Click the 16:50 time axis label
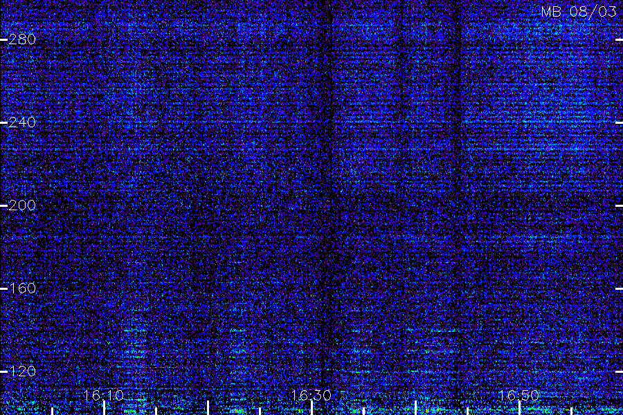Screen dimensions: 623x415 518,395
